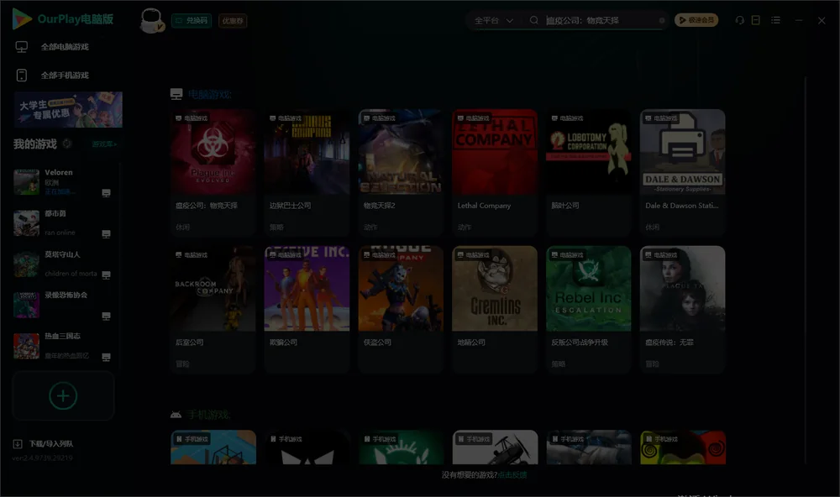Click the OurPlay logo icon

click(22, 18)
